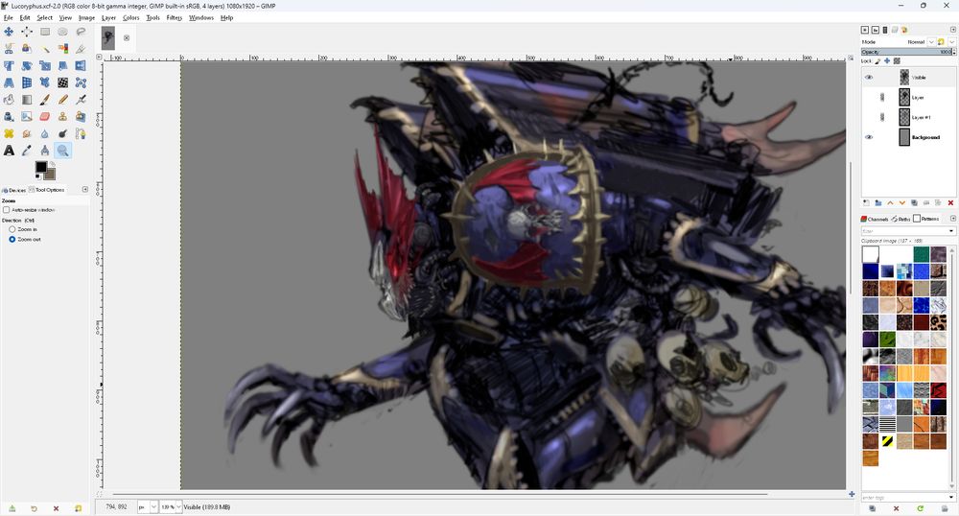Delete layer with red X icon

949,202
